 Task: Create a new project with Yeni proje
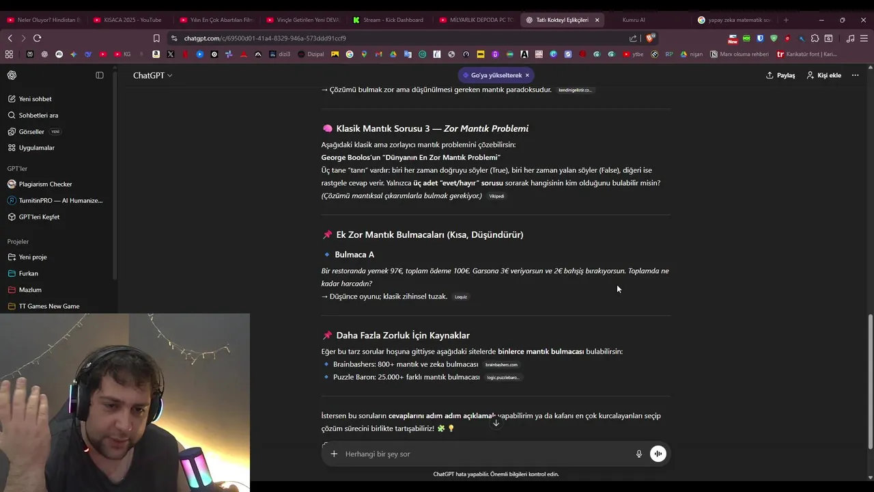point(27,257)
